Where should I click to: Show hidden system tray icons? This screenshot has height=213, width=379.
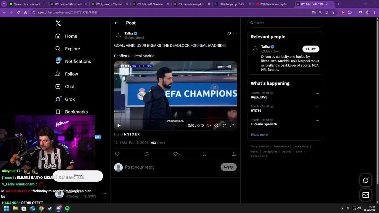pyautogui.click(x=341, y=209)
